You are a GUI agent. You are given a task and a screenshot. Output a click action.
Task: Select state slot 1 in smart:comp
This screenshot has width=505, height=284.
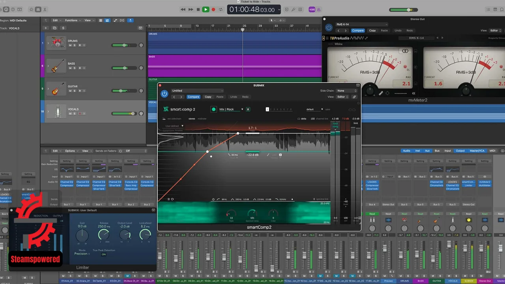[267, 109]
